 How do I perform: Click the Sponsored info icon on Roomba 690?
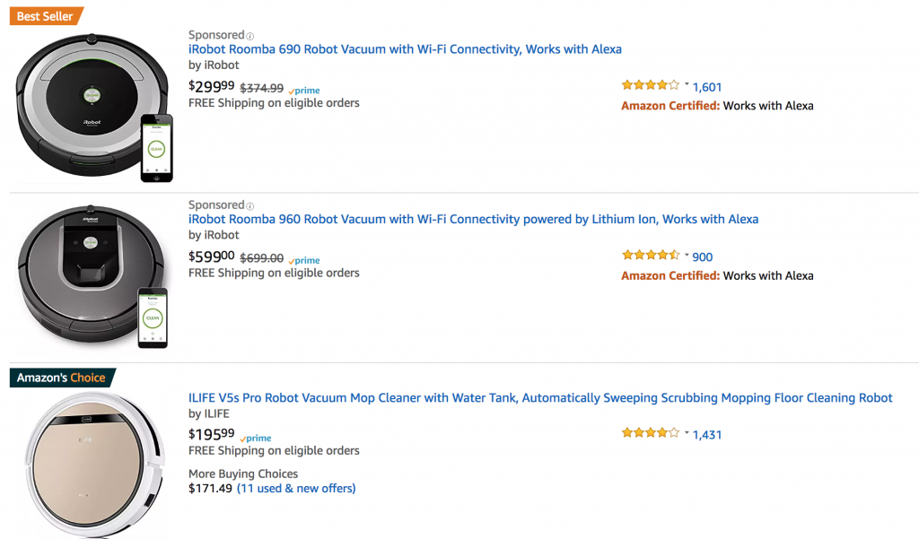(250, 37)
